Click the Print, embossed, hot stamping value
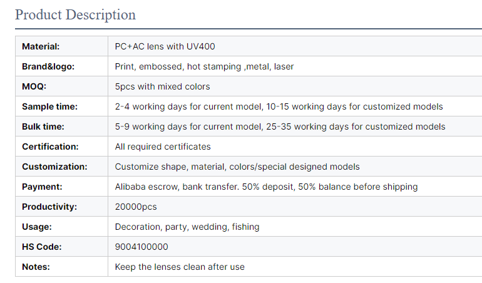 [204, 66]
